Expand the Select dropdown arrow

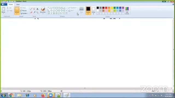pos(17,14)
